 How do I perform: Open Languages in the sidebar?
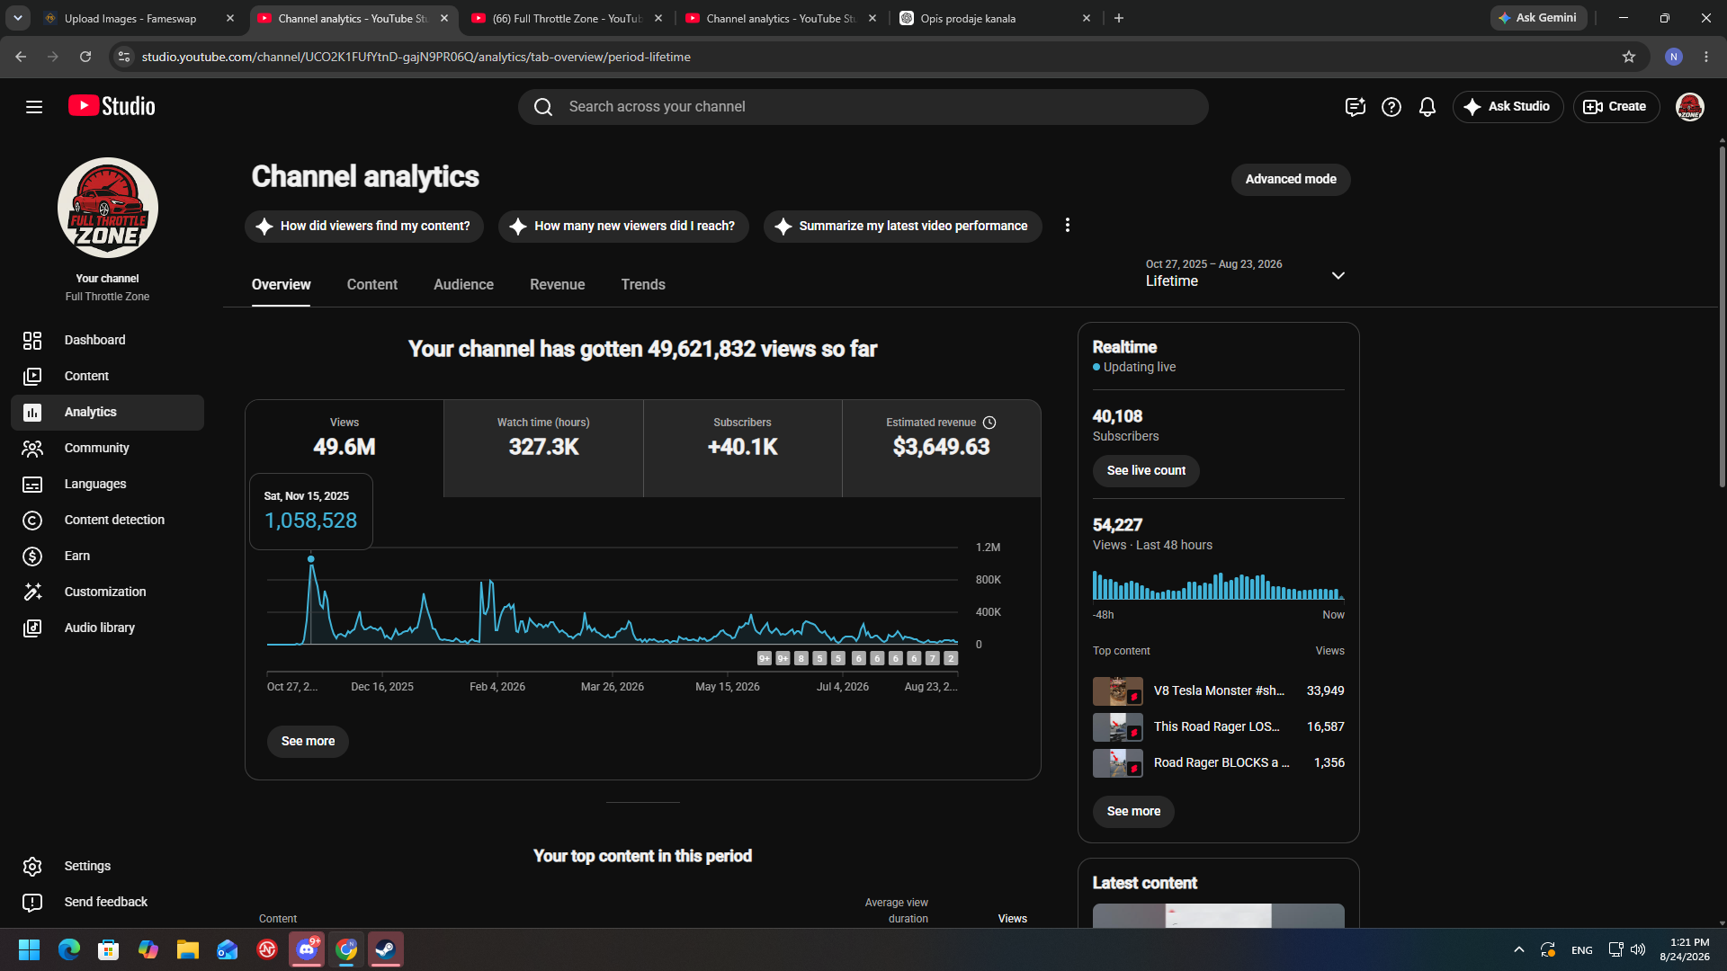point(107,484)
